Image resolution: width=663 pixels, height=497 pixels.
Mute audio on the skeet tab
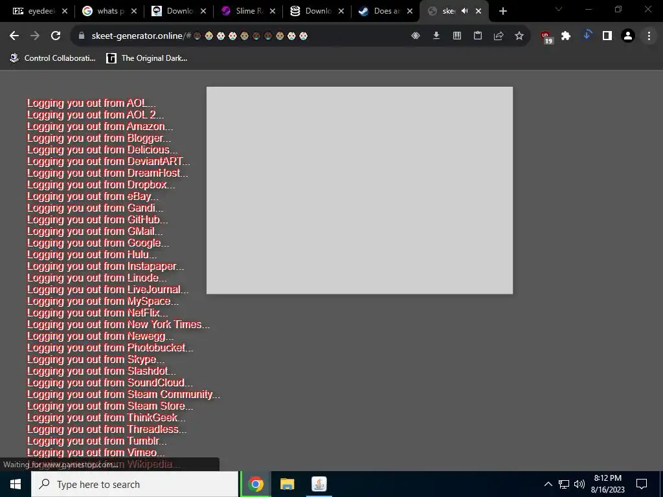pos(465,11)
